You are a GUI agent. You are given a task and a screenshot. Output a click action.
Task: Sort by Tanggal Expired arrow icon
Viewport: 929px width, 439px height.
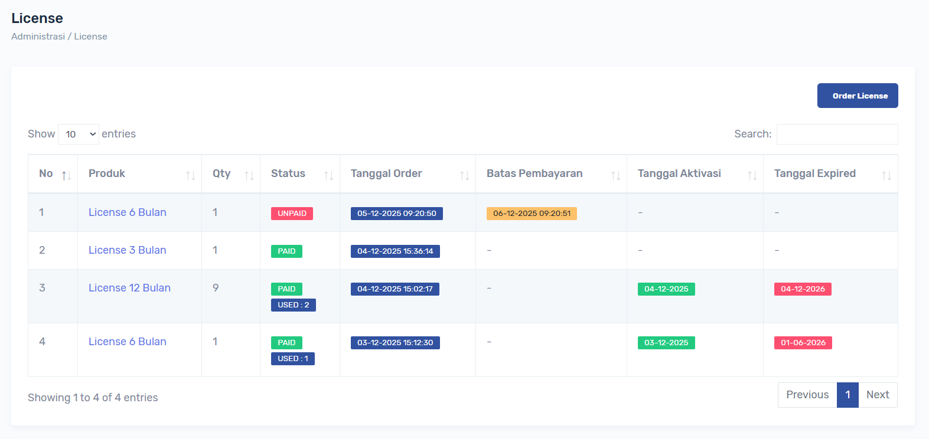[x=886, y=175]
